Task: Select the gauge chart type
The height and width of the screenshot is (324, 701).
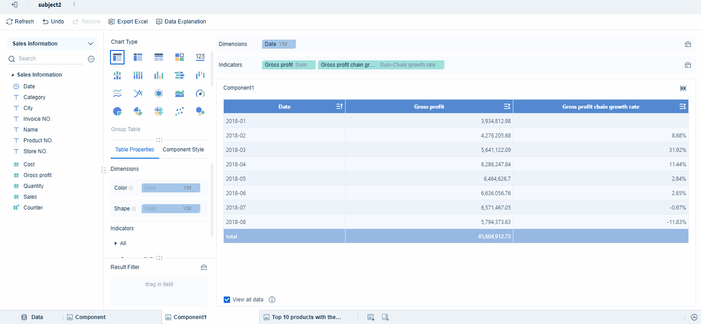Action: point(200,93)
